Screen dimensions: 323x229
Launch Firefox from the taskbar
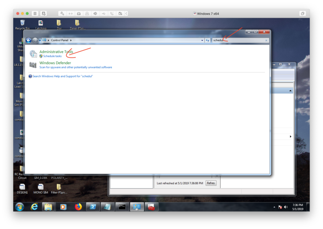[78, 207]
